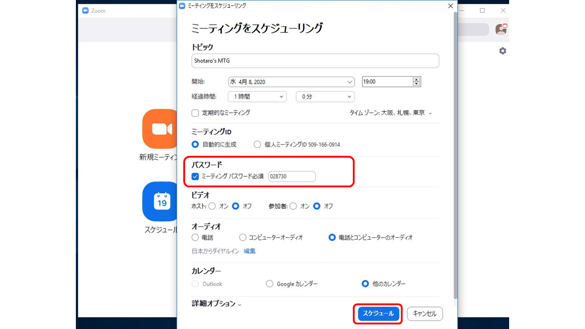Click the topic field Shotaro's MTG

coord(315,61)
